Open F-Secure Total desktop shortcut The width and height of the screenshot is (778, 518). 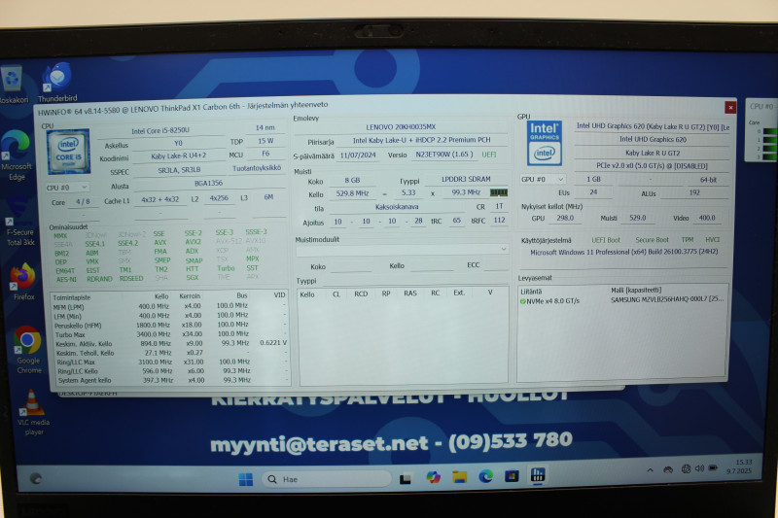click(x=19, y=222)
